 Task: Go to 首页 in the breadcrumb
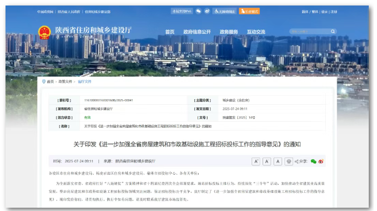(x=50, y=82)
